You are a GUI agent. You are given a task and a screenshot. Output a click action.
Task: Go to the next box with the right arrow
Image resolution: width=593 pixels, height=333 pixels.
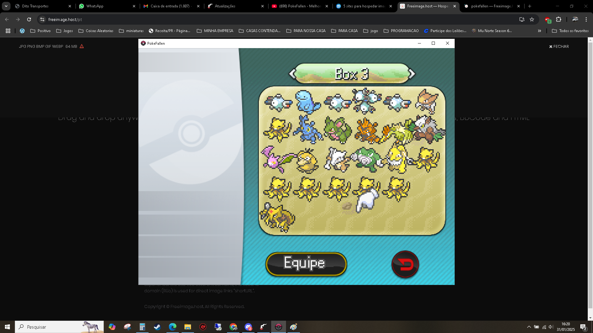click(x=412, y=74)
